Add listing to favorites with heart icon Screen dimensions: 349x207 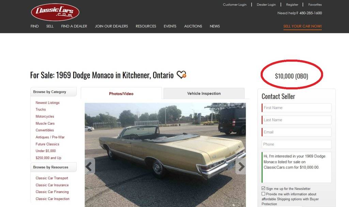coord(181,74)
